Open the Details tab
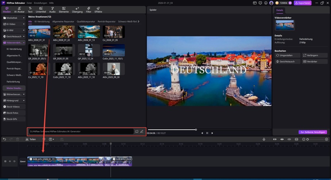 tap(280, 10)
